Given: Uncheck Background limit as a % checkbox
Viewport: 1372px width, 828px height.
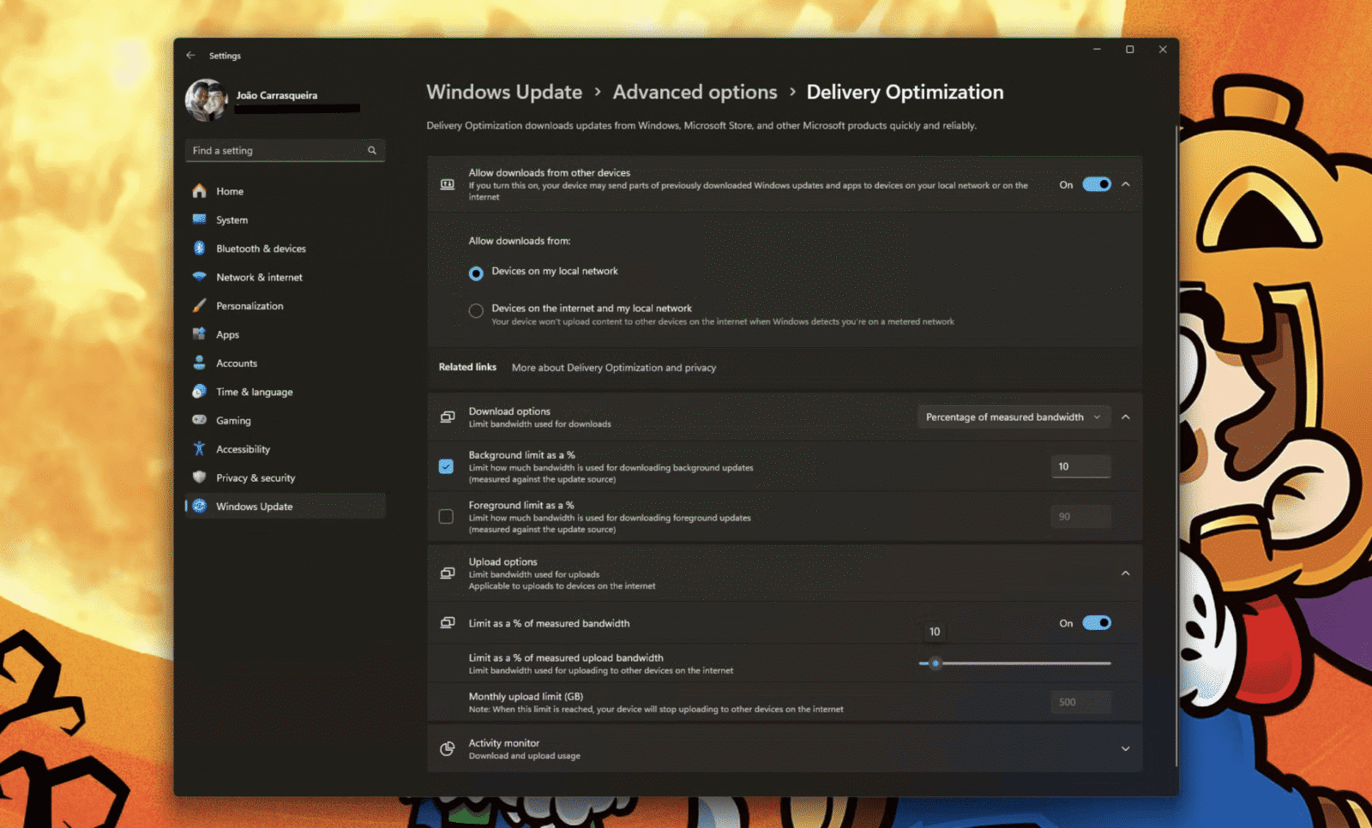Looking at the screenshot, I should pyautogui.click(x=446, y=466).
